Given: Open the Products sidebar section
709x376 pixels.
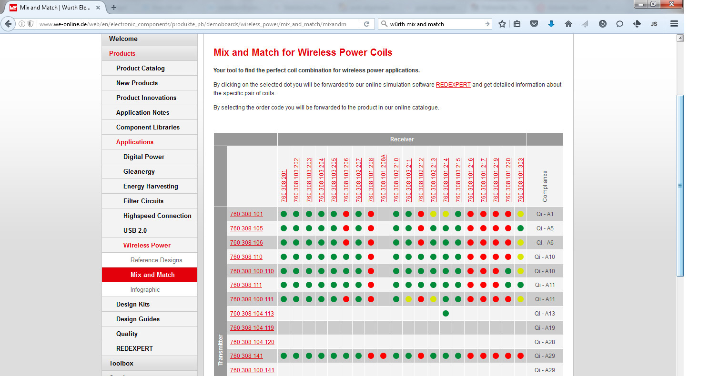Looking at the screenshot, I should [x=150, y=53].
